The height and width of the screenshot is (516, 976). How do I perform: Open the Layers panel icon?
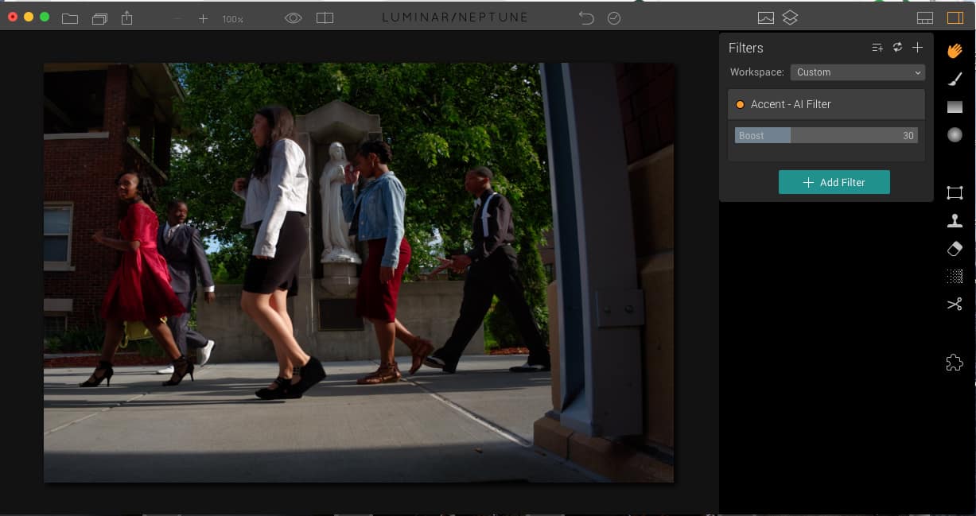click(x=789, y=18)
